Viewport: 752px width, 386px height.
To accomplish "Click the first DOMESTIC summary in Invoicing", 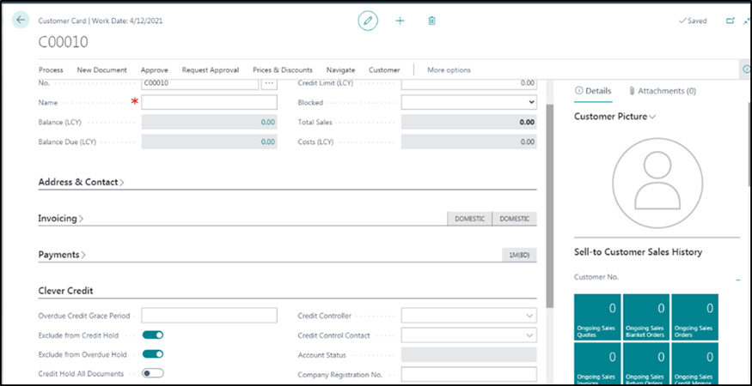I will pyautogui.click(x=469, y=219).
